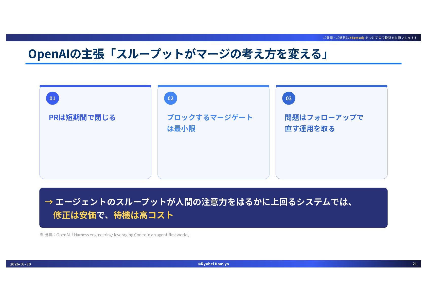Click the source note citing "Harness engineering"
Screen dimensions: 427x302
point(115,235)
